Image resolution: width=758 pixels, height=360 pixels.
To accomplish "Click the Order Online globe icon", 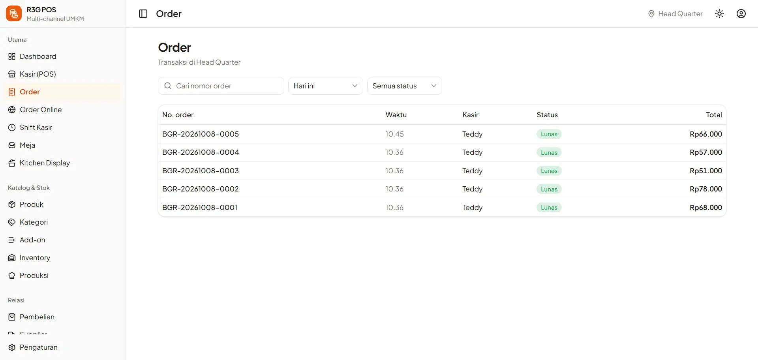I will [12, 110].
